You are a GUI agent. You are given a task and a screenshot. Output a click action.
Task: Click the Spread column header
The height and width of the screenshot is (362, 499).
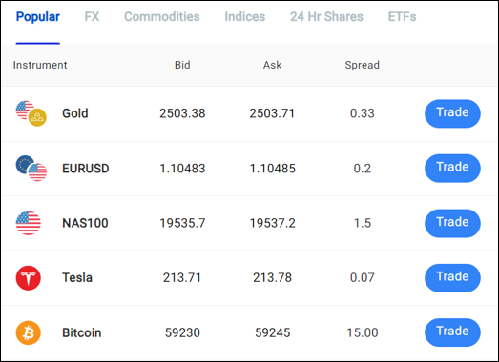363,65
